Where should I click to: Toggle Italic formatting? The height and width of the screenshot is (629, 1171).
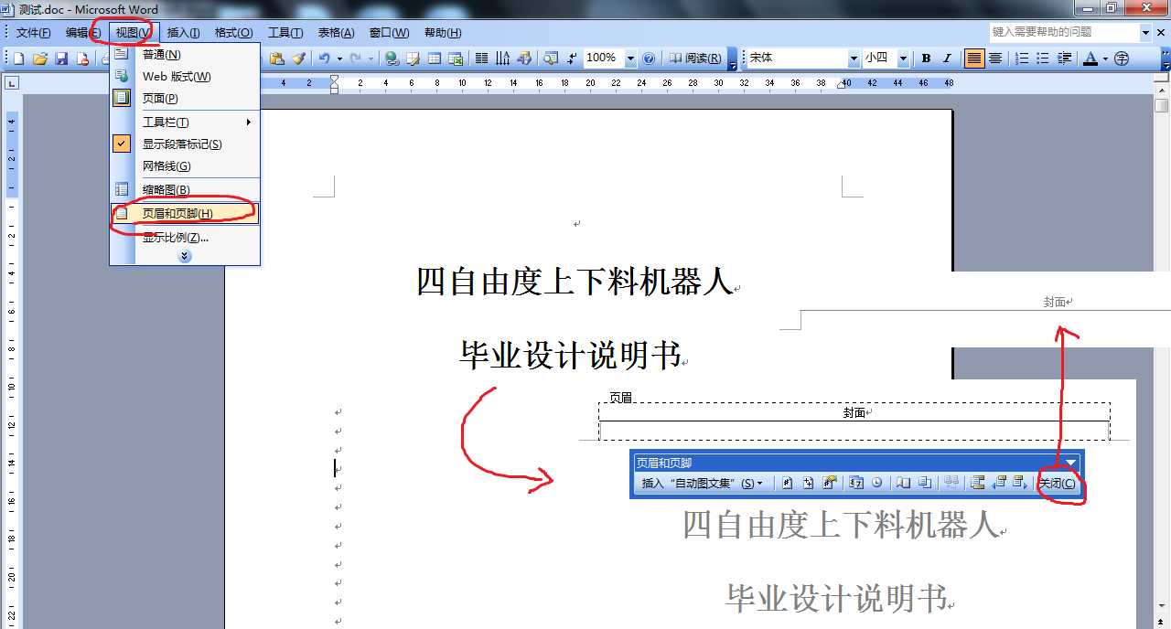coord(947,59)
